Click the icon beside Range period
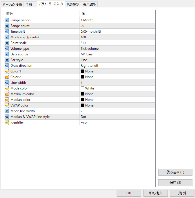This screenshot has width=195, height=198. (7, 20)
